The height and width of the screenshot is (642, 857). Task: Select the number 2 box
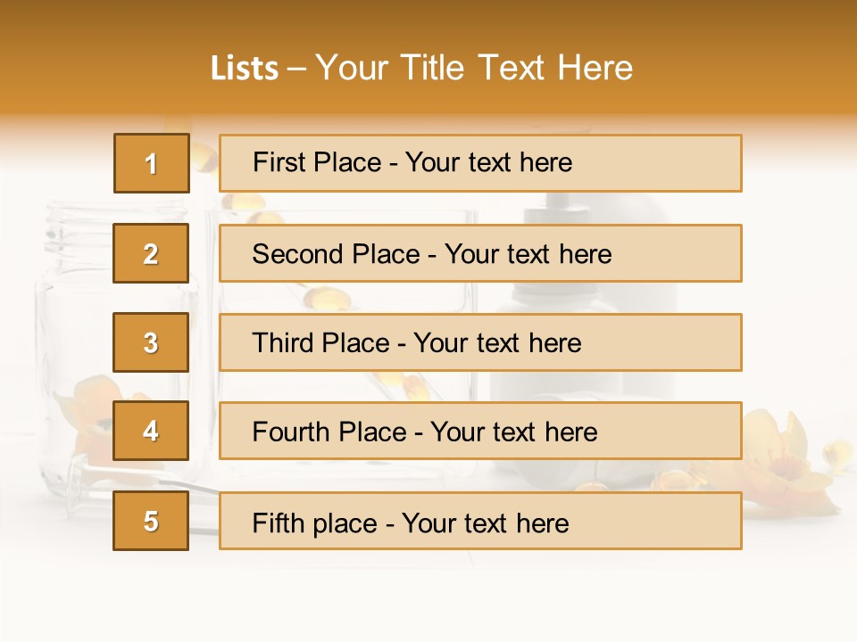(152, 253)
